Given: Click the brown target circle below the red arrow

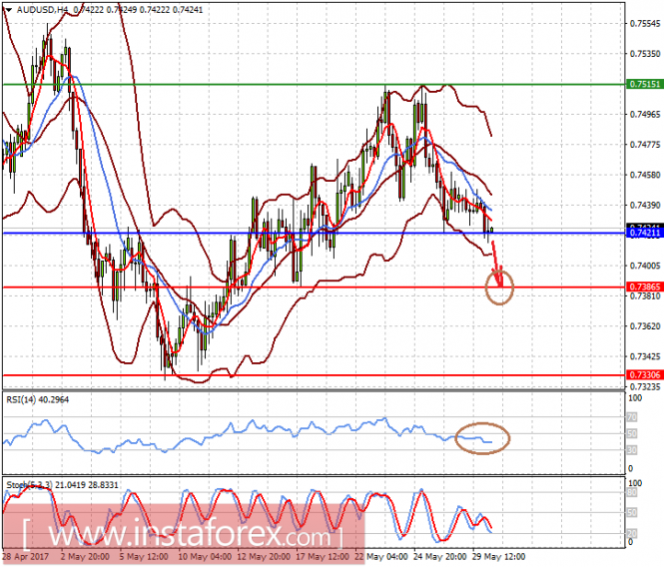Looking at the screenshot, I should pos(499,288).
